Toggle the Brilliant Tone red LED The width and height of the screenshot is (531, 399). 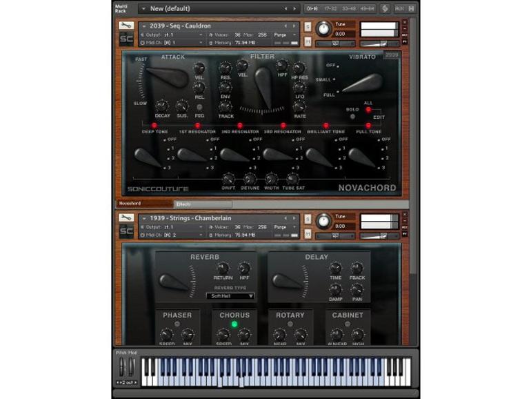click(x=325, y=126)
